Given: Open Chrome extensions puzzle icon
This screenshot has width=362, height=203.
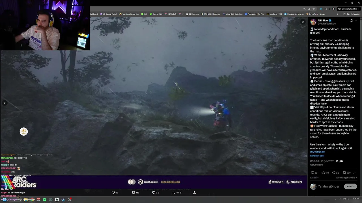Looking at the screenshot, I should pyautogui.click(x=326, y=9).
